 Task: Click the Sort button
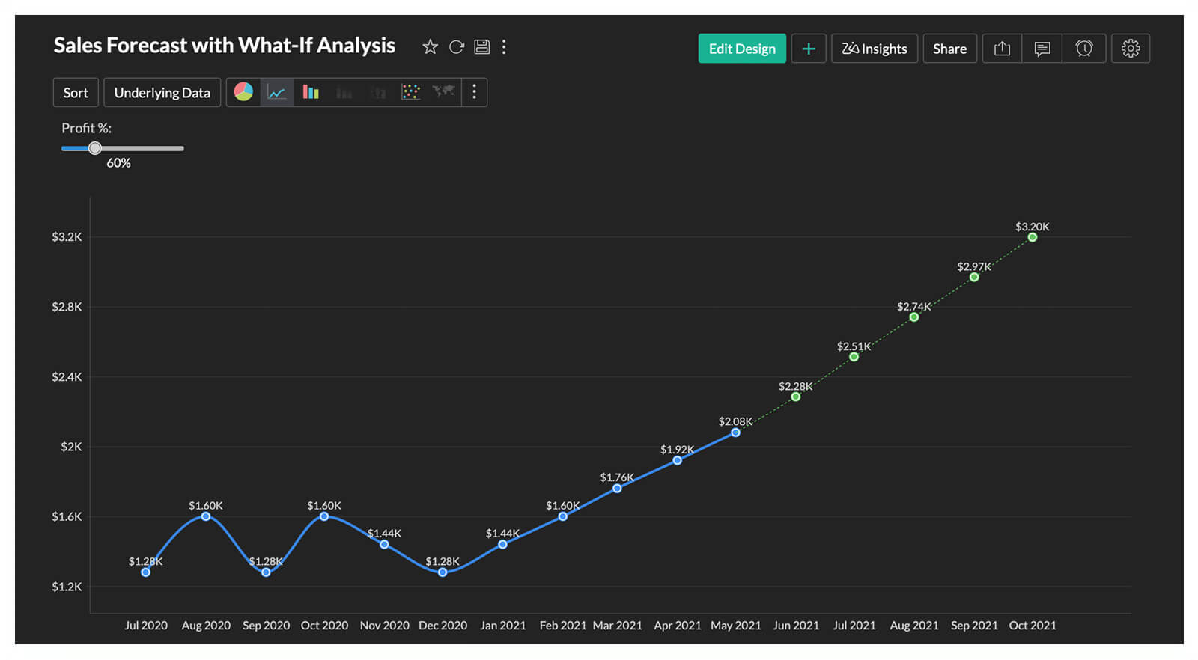(76, 93)
